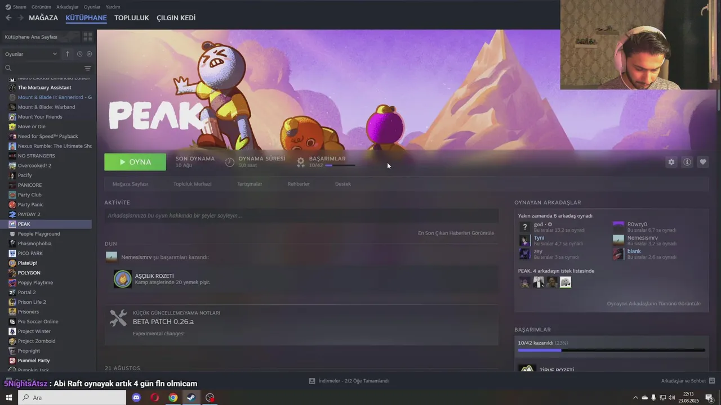
Task: View Oynayan Arkadaşların Tümünü Görüntüle
Action: [653, 304]
